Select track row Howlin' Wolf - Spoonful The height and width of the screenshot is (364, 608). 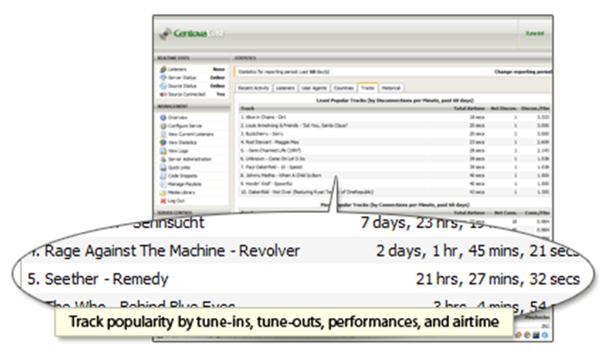click(x=395, y=184)
